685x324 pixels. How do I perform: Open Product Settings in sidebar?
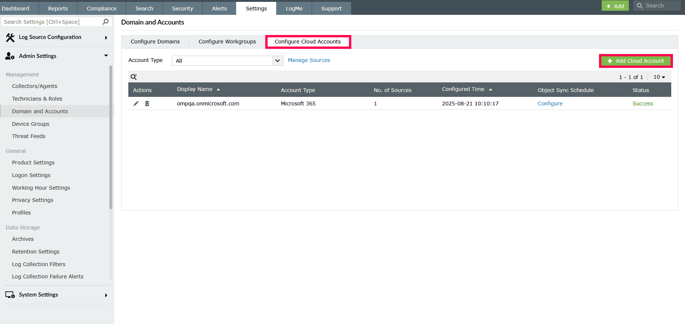(33, 163)
